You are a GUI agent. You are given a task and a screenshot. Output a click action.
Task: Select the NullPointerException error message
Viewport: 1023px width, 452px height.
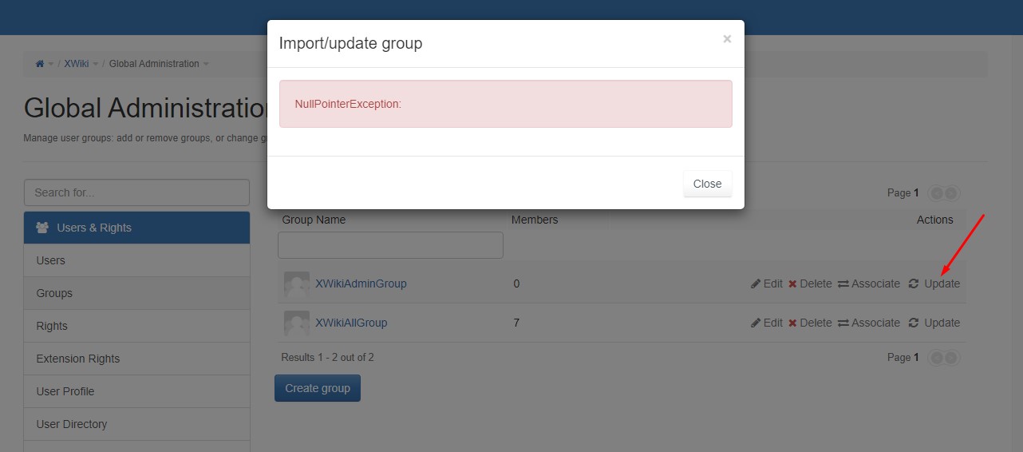[x=348, y=104]
